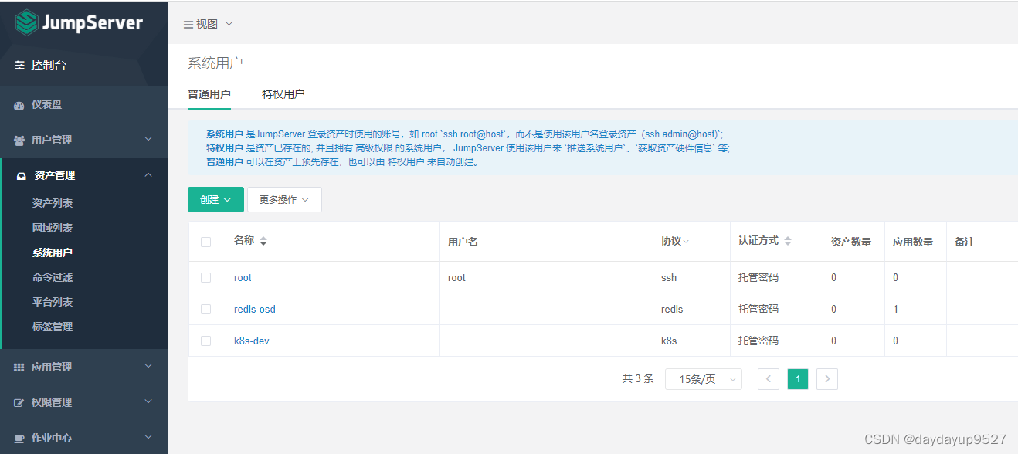1018x454 pixels.
Task: Expand the 权限管理 menu chevron
Action: pyautogui.click(x=149, y=402)
